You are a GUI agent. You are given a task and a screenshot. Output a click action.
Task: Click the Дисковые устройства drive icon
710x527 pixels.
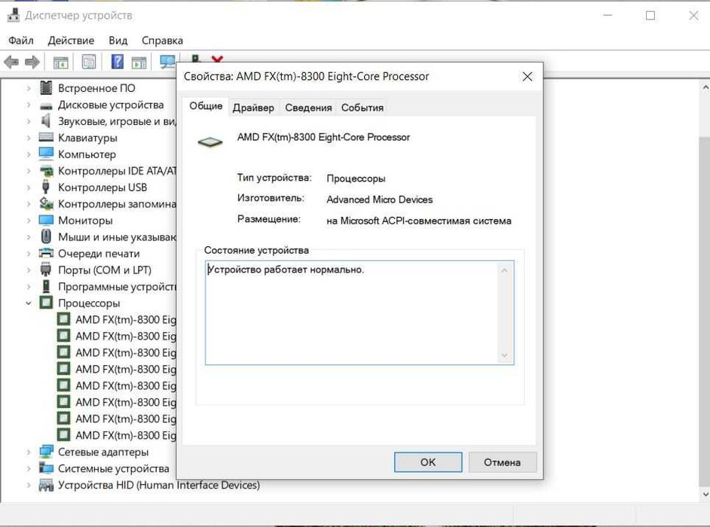(x=46, y=106)
